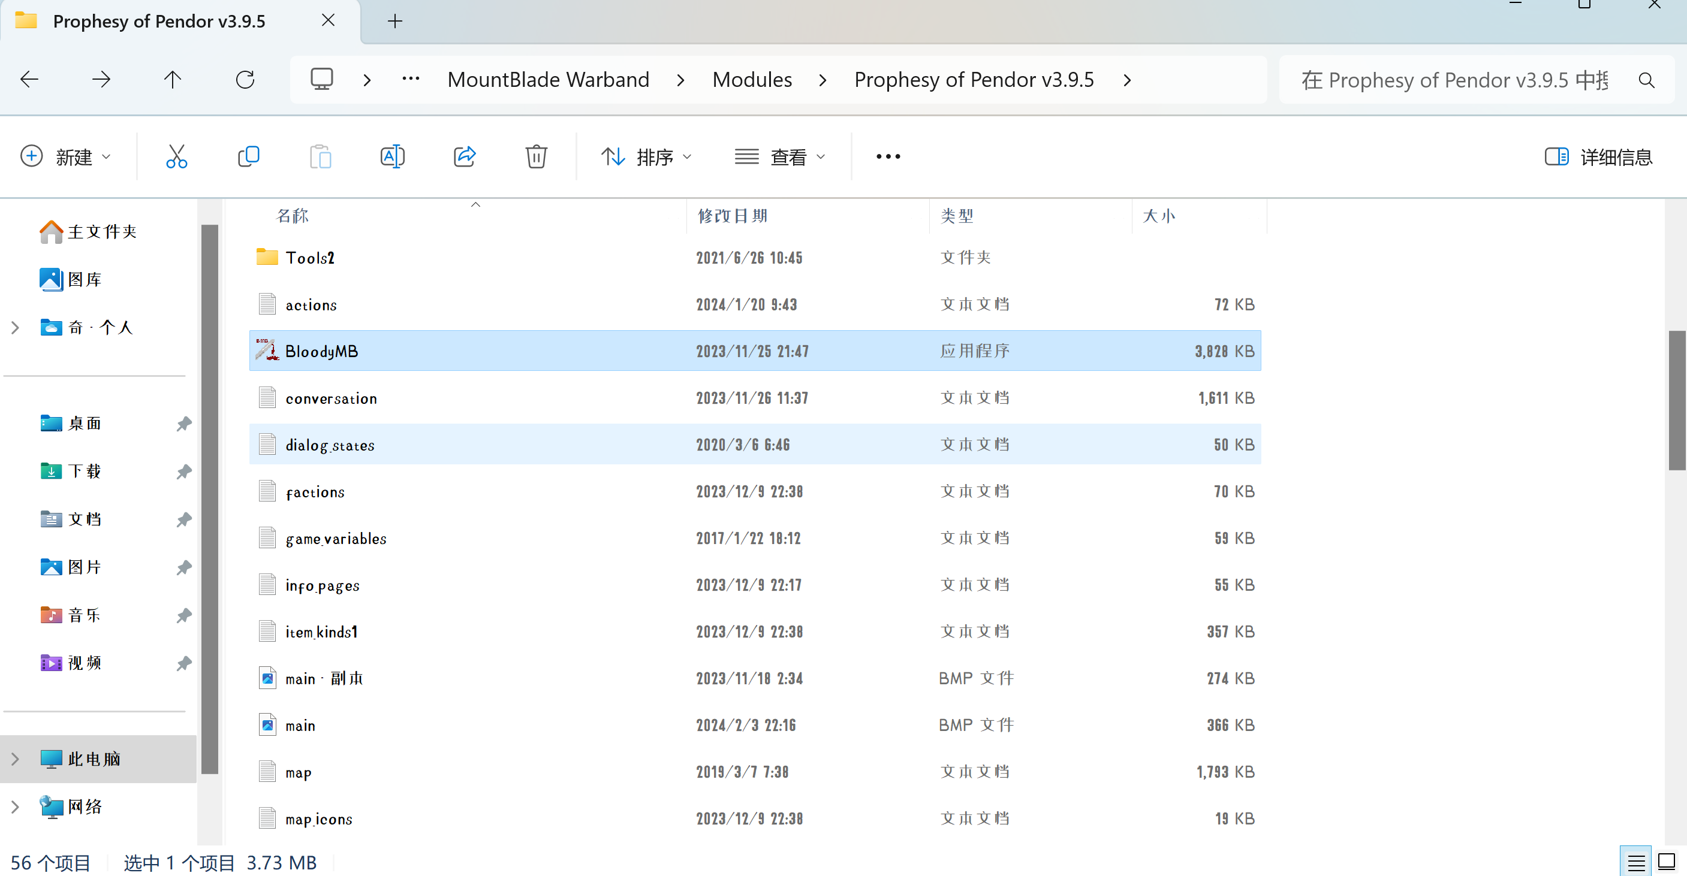The image size is (1687, 876).
Task: Unpin 图片 using its pin icon
Action: point(184,567)
